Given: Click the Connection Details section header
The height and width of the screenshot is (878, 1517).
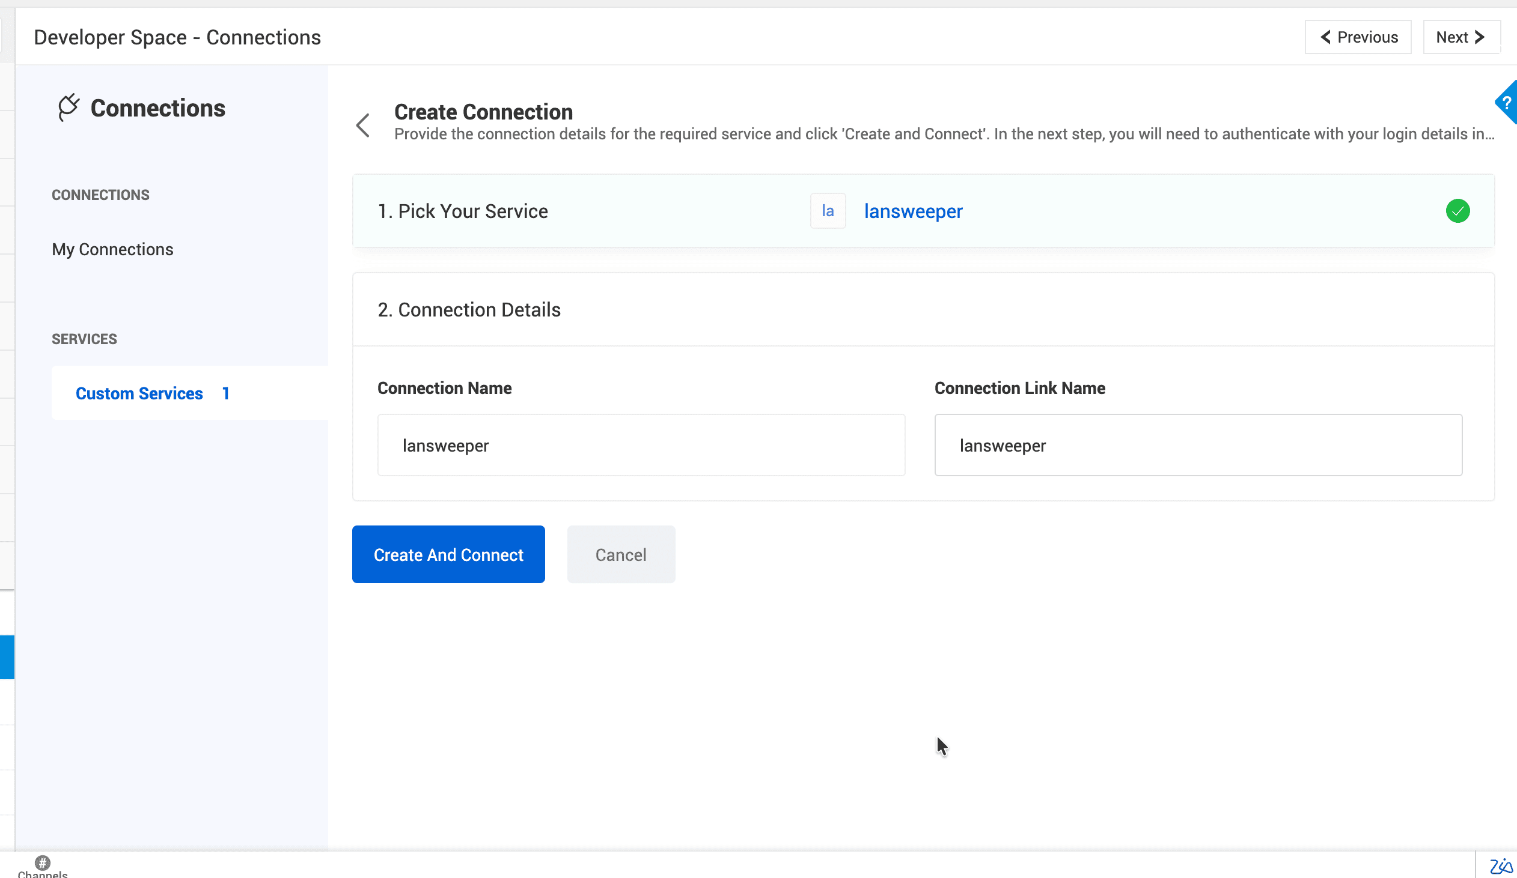Looking at the screenshot, I should point(468,310).
